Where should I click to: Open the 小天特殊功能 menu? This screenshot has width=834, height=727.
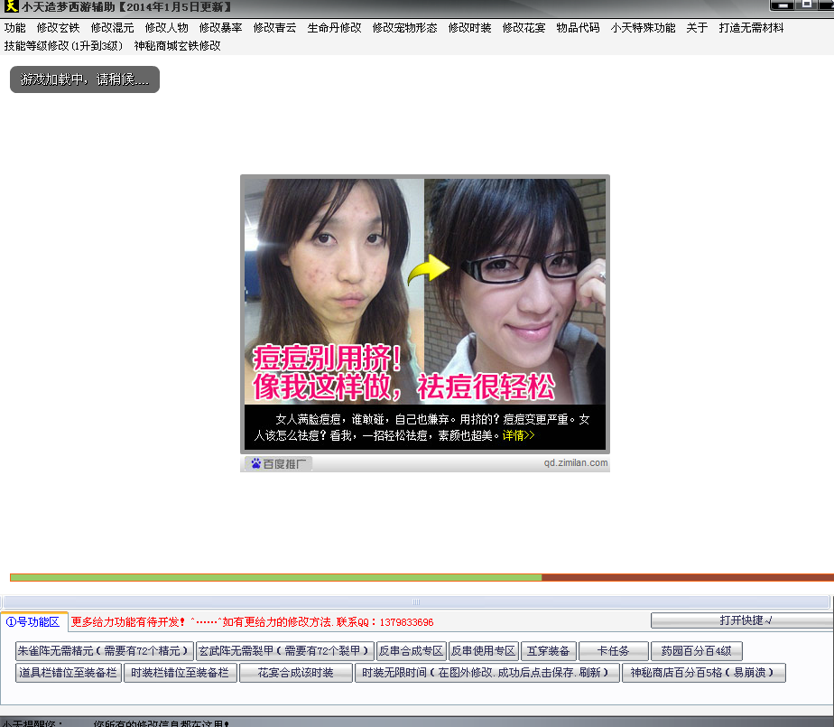[x=643, y=28]
